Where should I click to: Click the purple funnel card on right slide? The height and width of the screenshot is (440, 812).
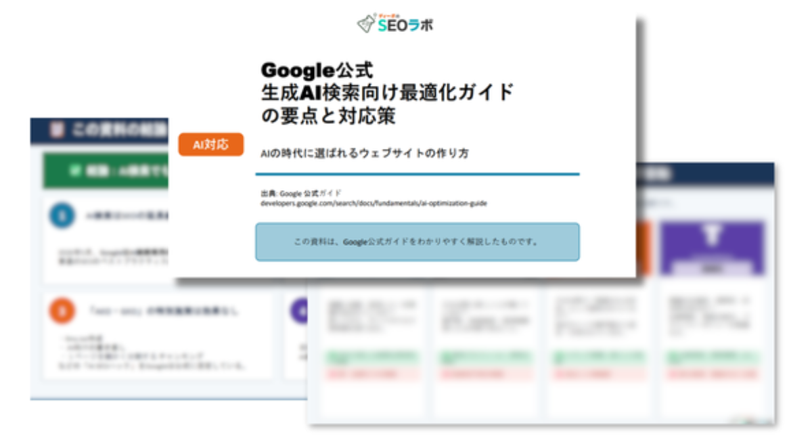pyautogui.click(x=712, y=248)
